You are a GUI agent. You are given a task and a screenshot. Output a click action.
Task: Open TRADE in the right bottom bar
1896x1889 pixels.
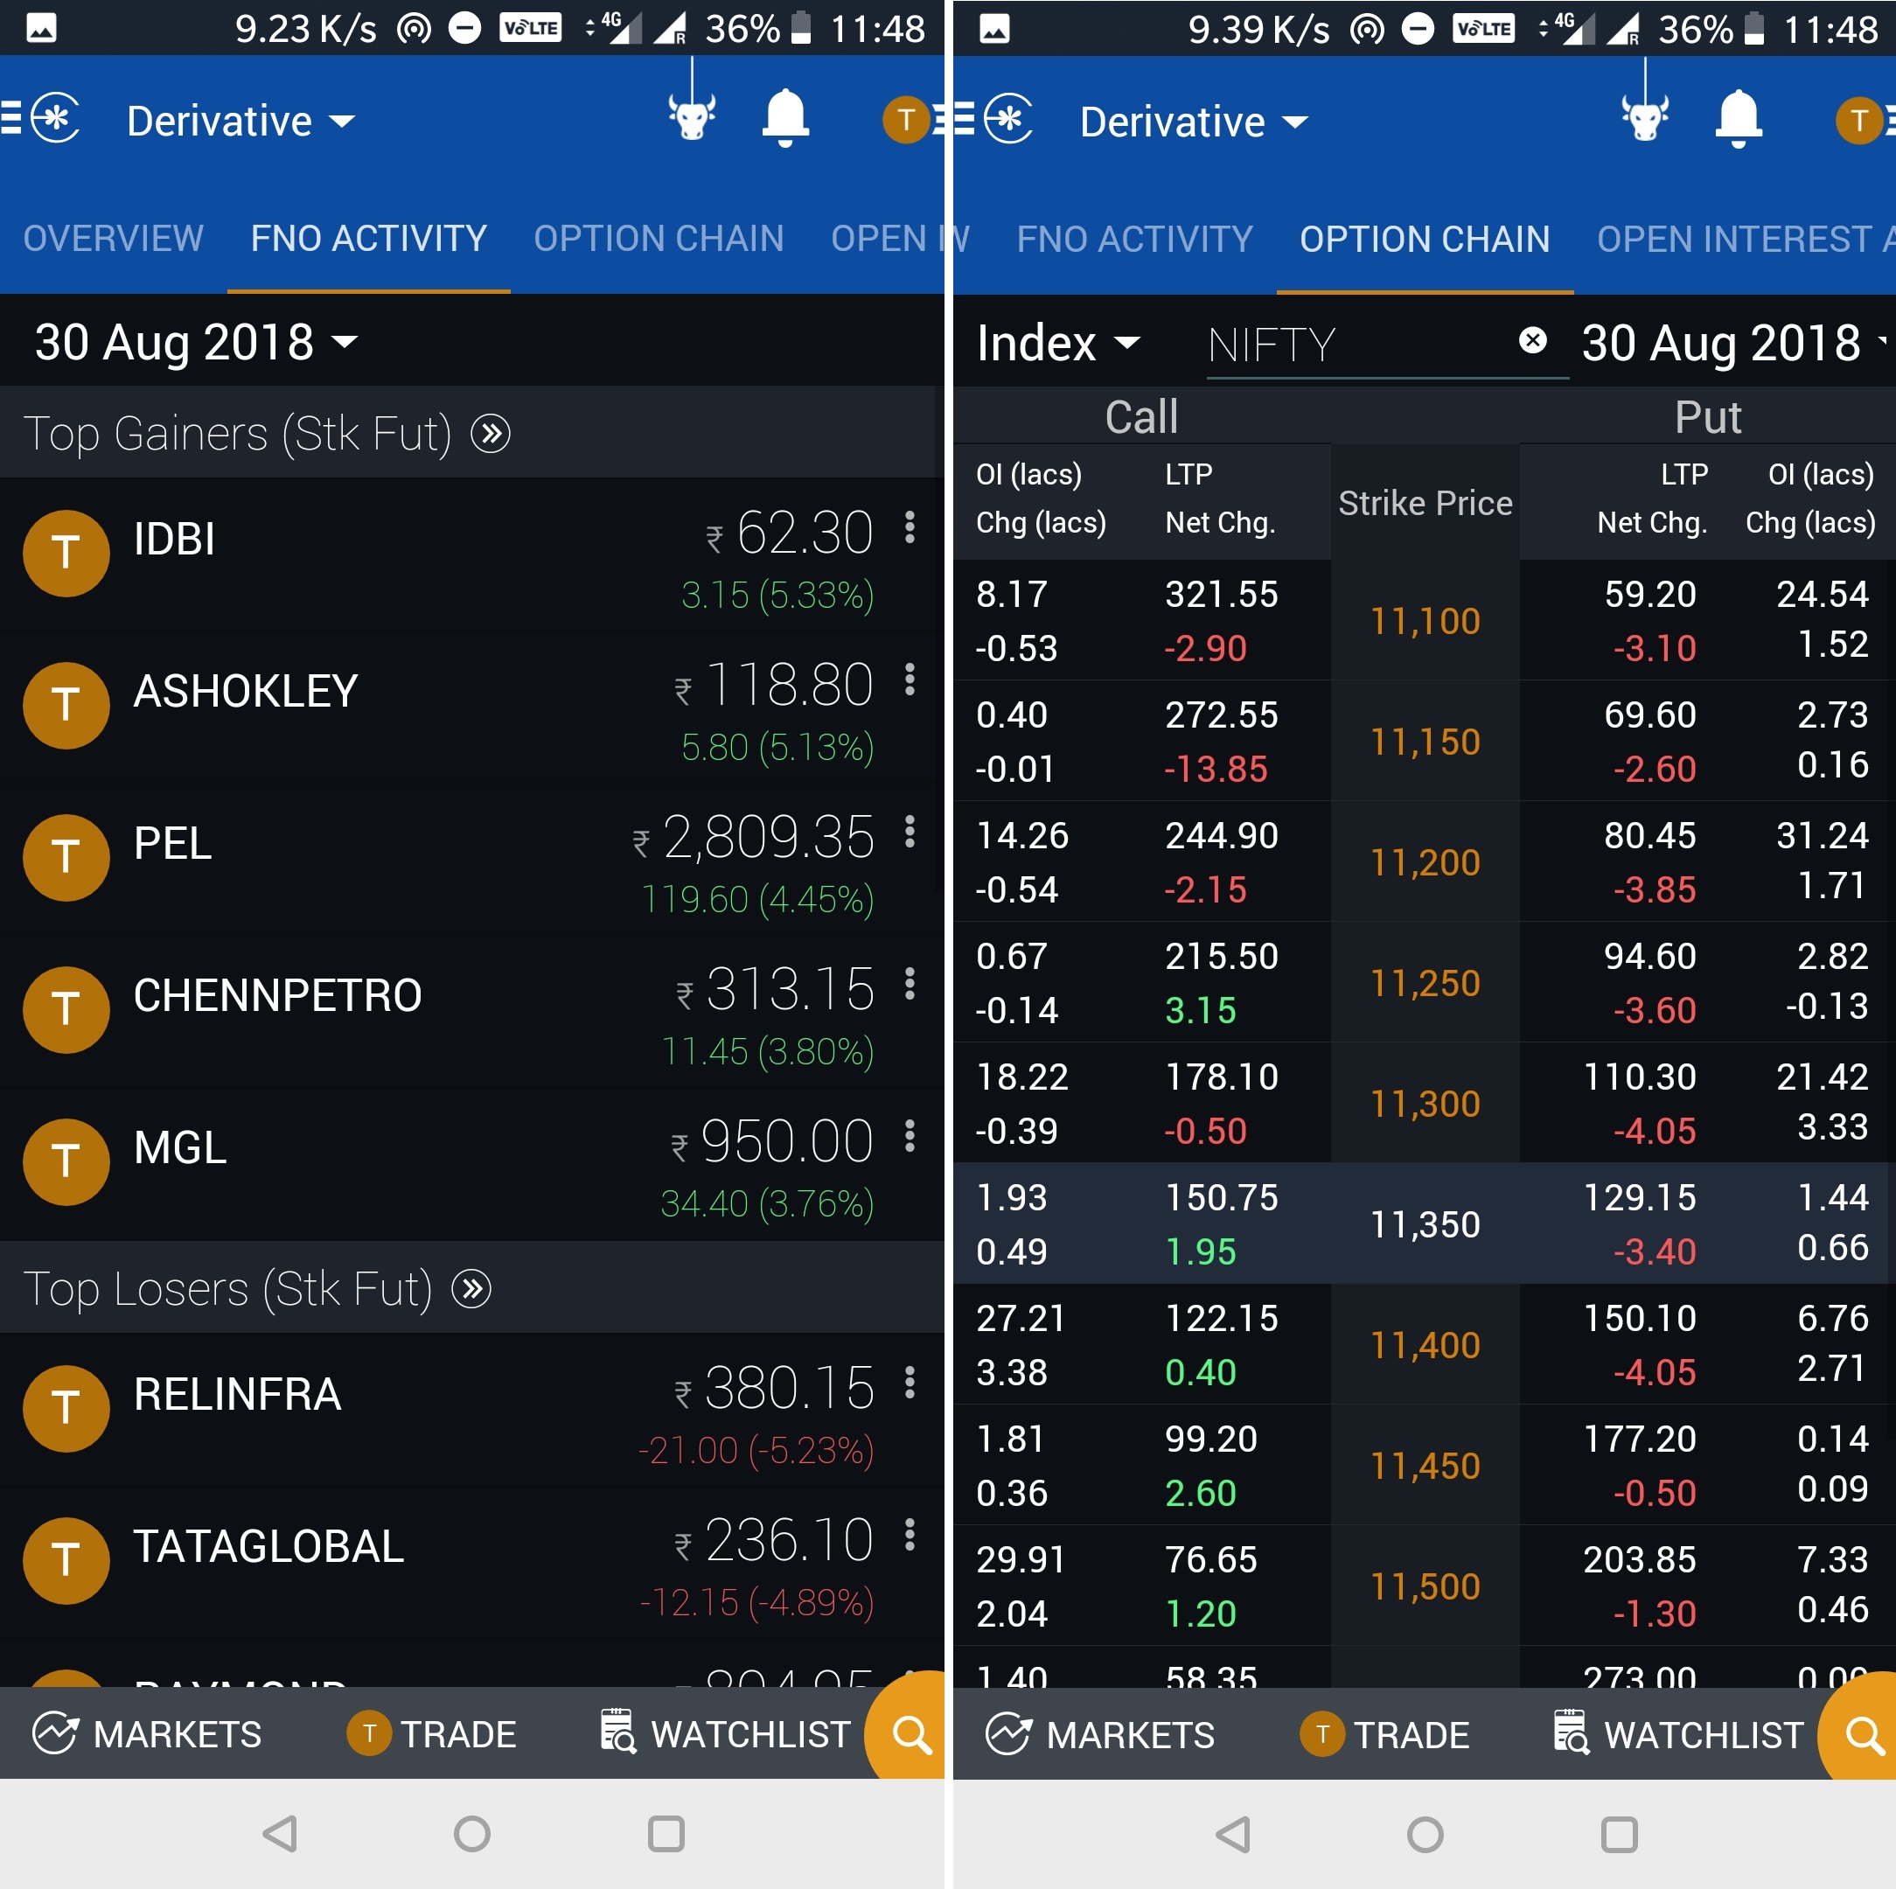[x=1384, y=1734]
